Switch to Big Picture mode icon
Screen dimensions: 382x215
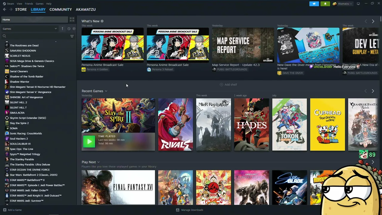click(x=358, y=4)
